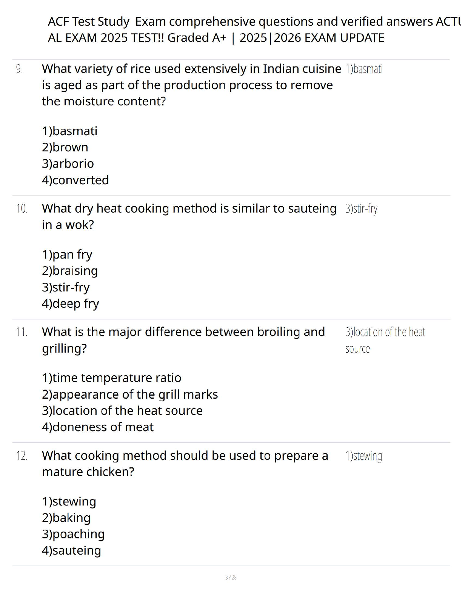Screen dimensions: 462x598
Task: Click question 11 about broiling and grilling
Action: tap(183, 340)
